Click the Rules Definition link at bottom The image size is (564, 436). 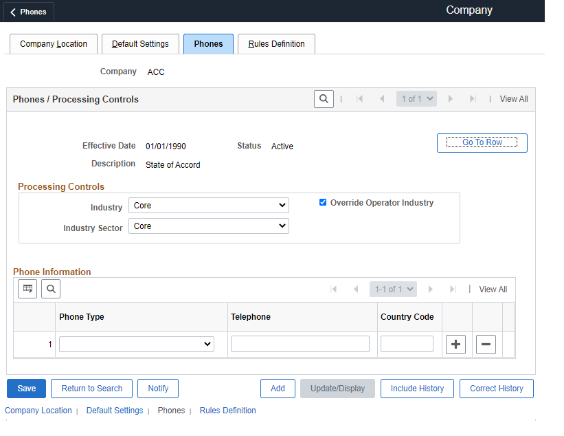point(227,411)
